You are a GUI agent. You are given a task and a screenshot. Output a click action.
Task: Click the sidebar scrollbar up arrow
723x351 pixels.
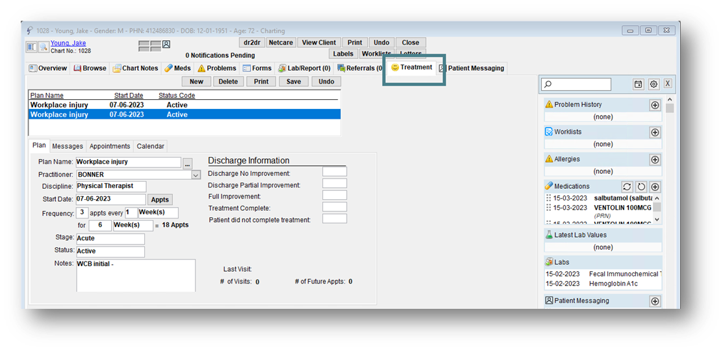pyautogui.click(x=670, y=100)
